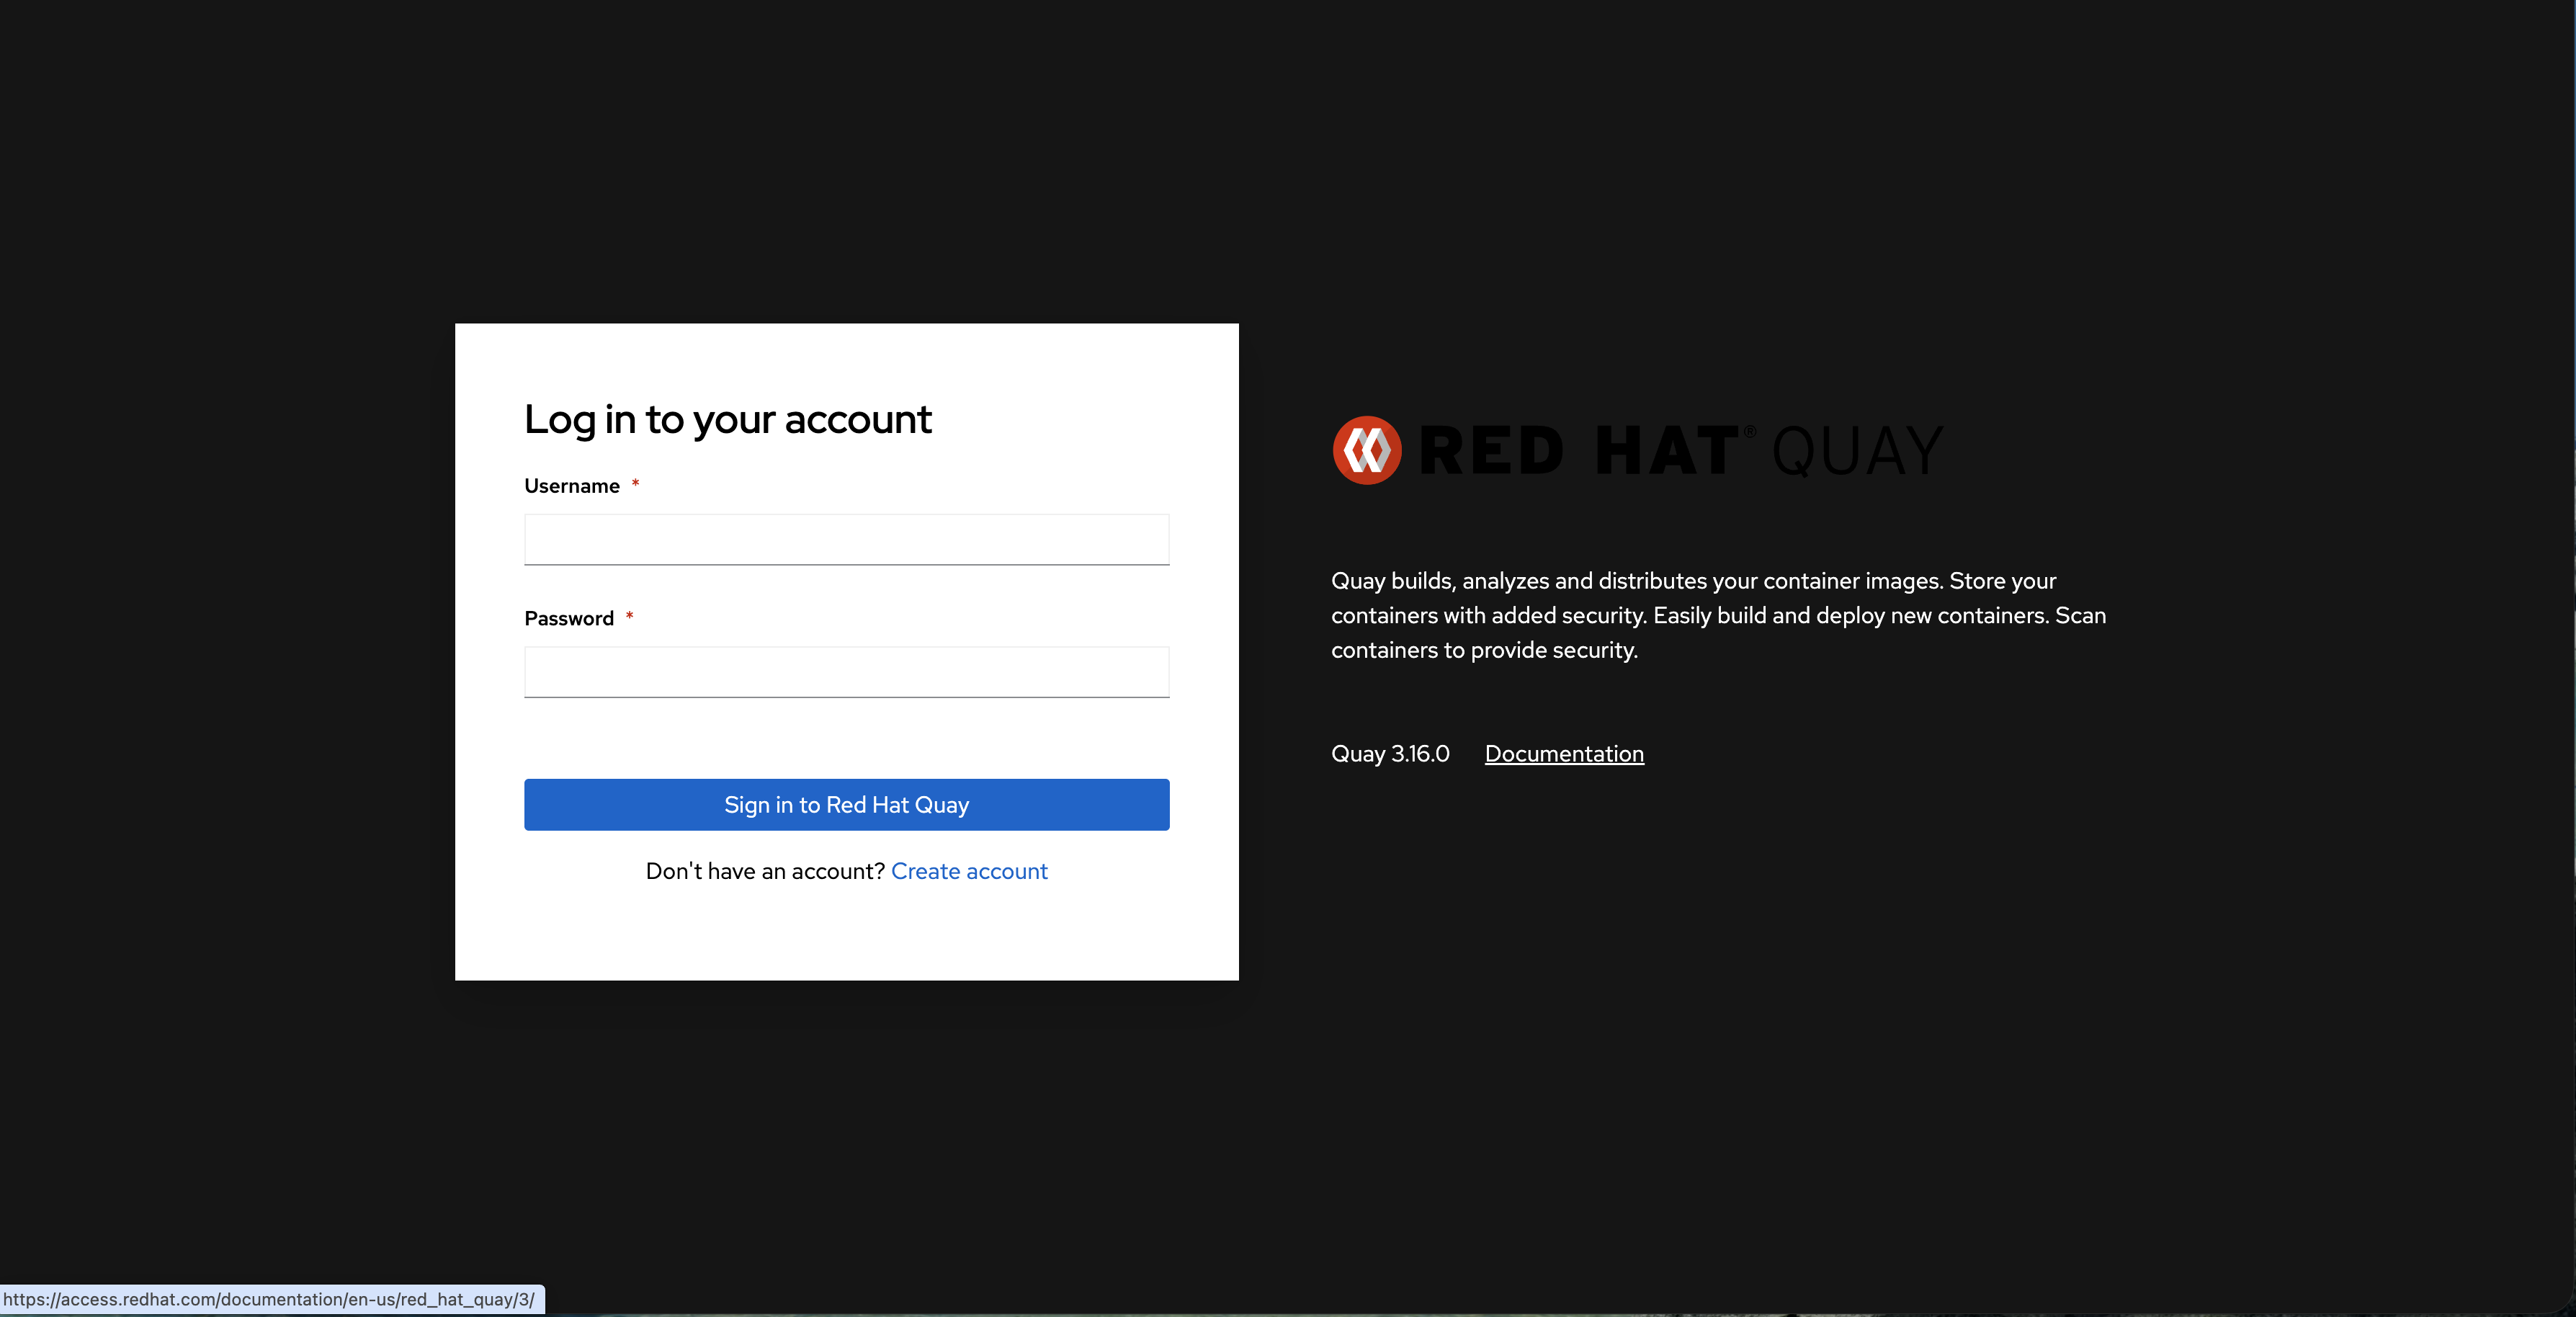Focus the Password input field
This screenshot has height=1317, width=2576.
[x=846, y=672]
